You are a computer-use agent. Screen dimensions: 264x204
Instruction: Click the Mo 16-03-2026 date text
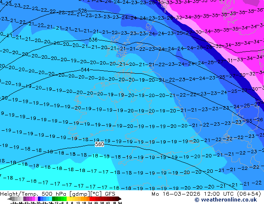coord(176,194)
